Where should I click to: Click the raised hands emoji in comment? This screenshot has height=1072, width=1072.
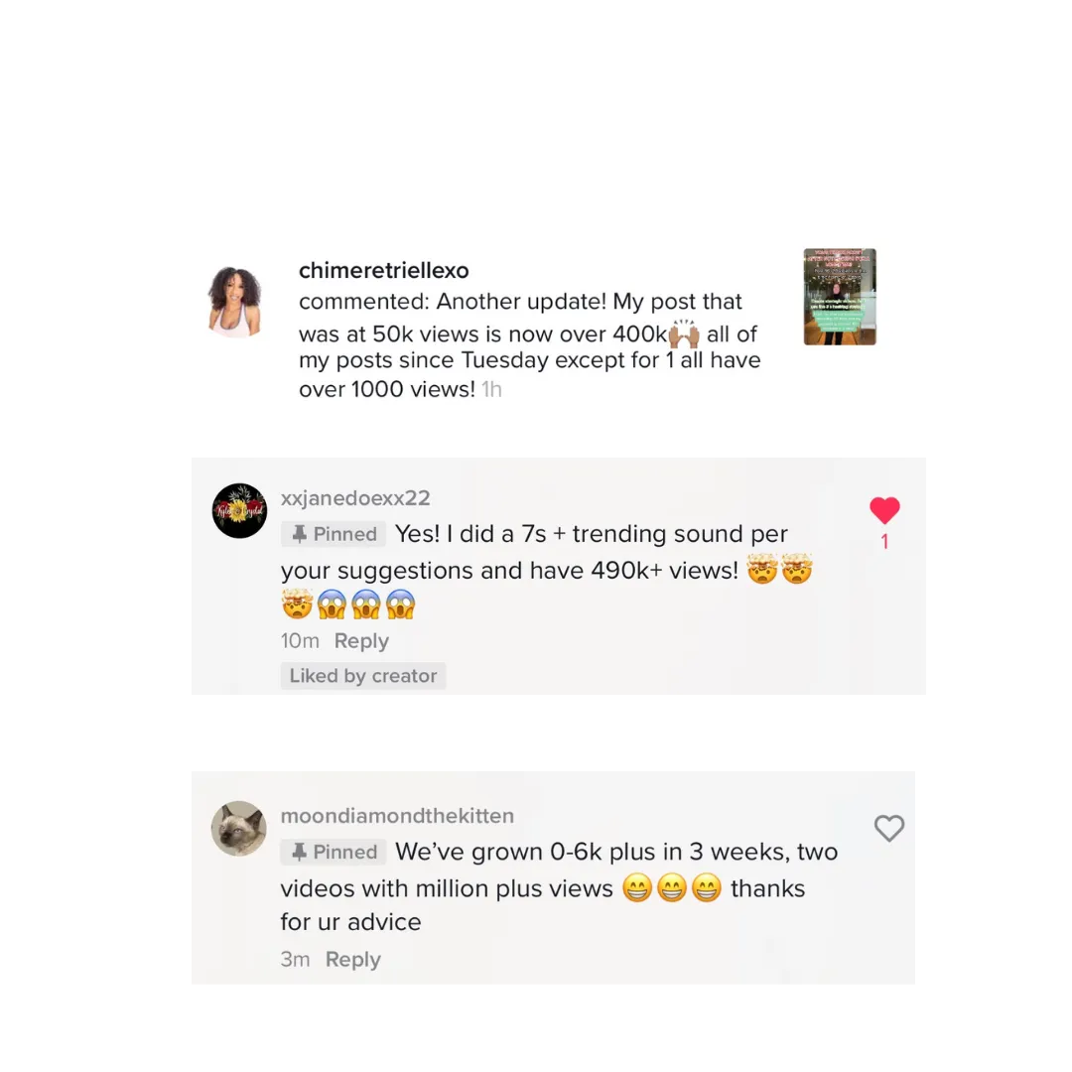[x=684, y=333]
